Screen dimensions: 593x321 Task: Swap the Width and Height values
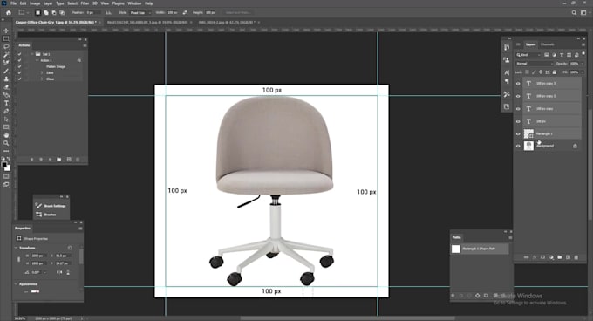click(185, 12)
